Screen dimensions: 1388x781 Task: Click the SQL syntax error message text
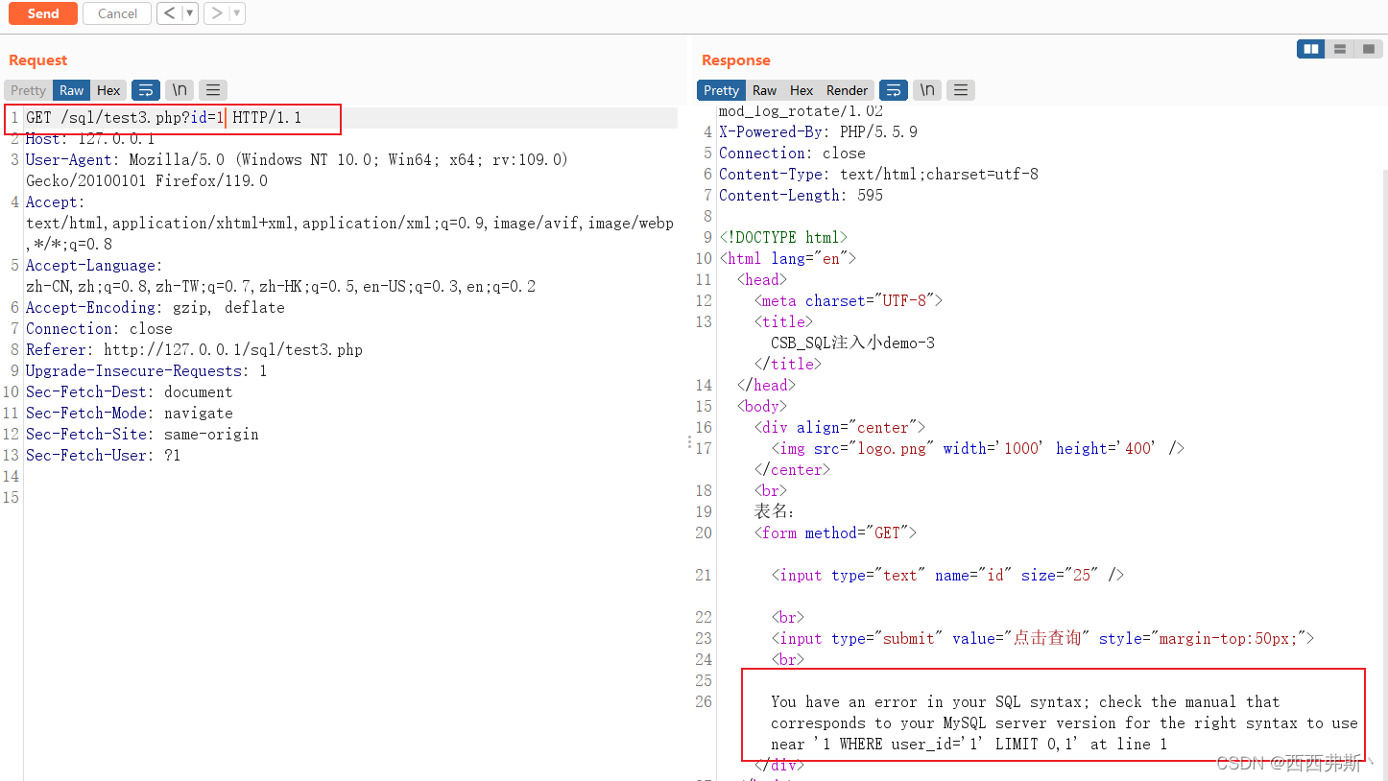coord(1065,723)
